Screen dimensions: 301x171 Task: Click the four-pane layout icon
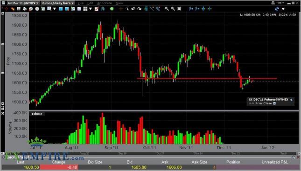[x=85, y=9]
